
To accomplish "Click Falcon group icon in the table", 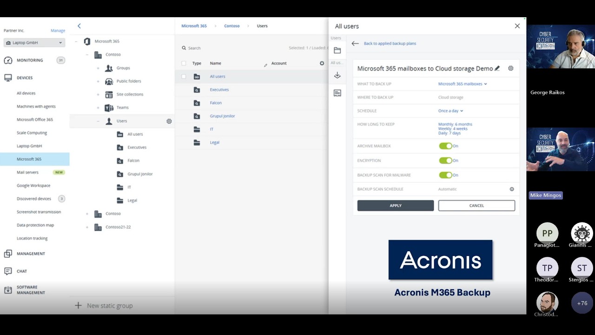I will pyautogui.click(x=197, y=103).
